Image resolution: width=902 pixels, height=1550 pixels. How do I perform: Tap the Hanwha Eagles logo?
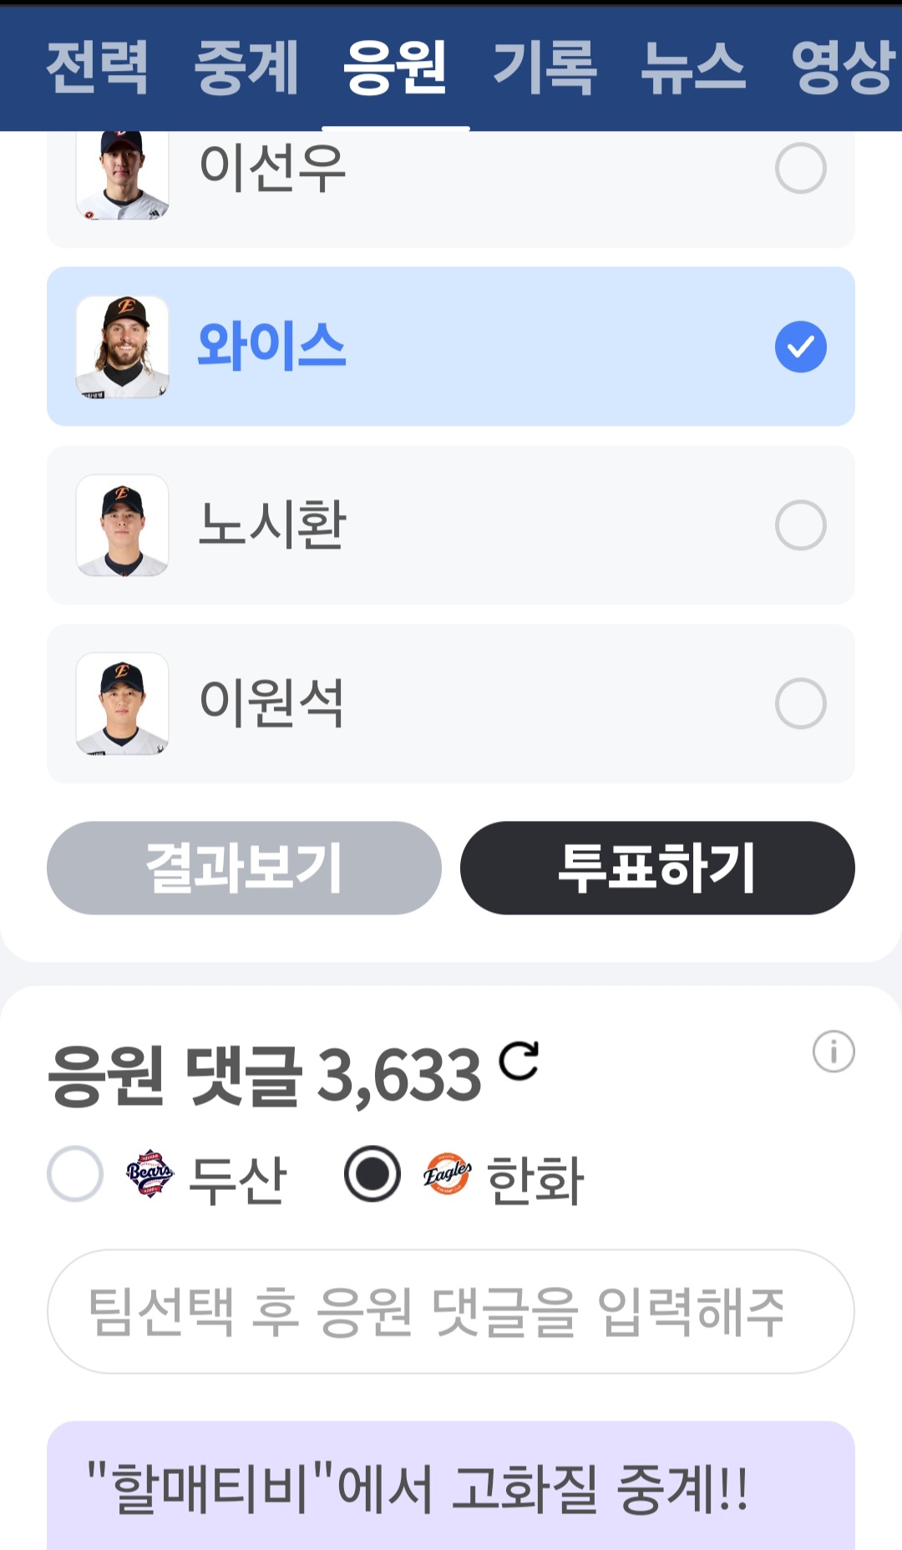click(x=447, y=1174)
